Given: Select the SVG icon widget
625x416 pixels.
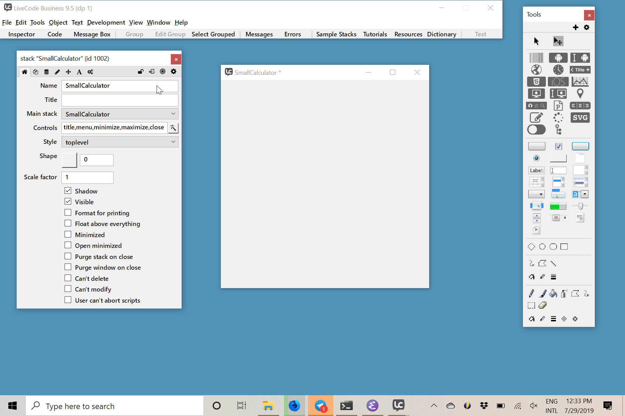Looking at the screenshot, I should pos(580,118).
